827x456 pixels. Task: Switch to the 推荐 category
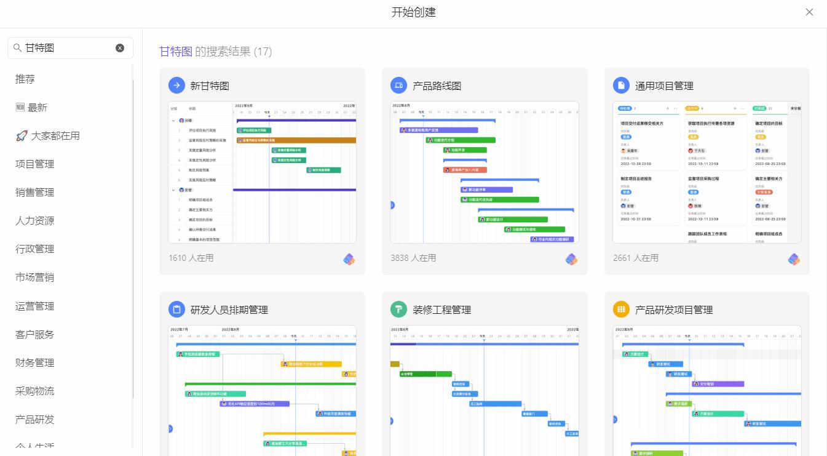pyautogui.click(x=25, y=79)
